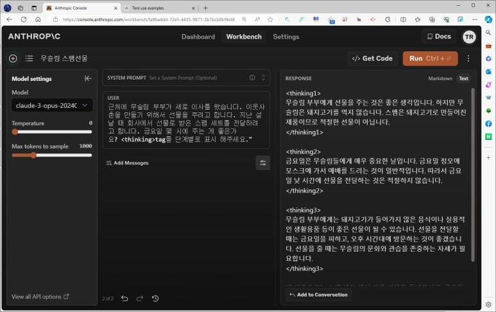Open View all API options link
The image size is (496, 312).
pyautogui.click(x=40, y=297)
